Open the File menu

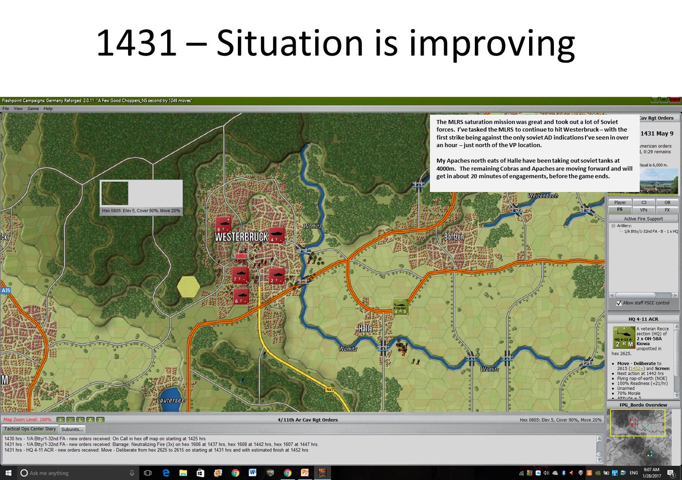tap(6, 108)
